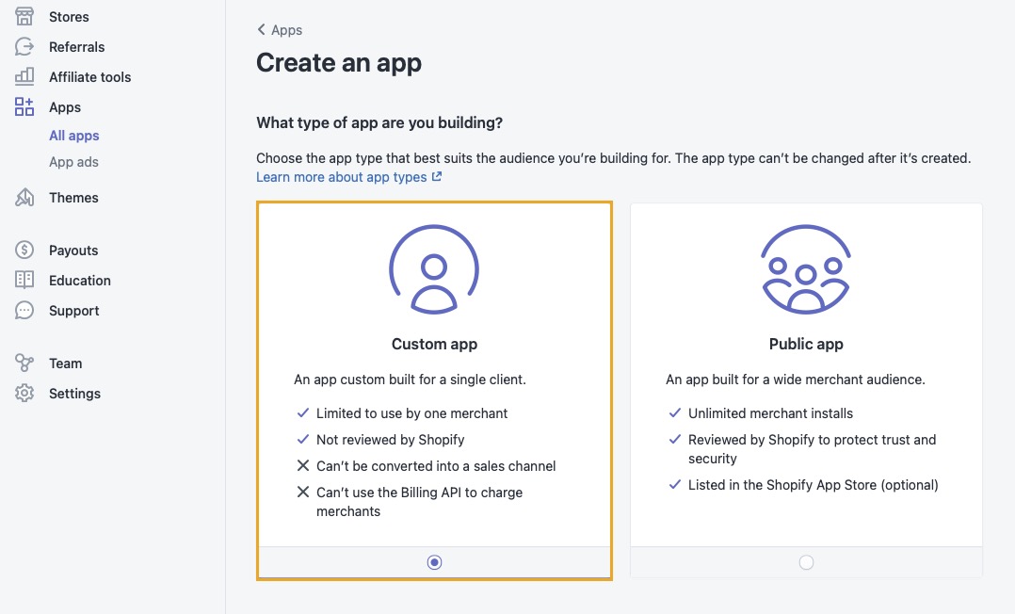The image size is (1015, 614).
Task: Click the Apps grid icon
Action: pyautogui.click(x=24, y=107)
